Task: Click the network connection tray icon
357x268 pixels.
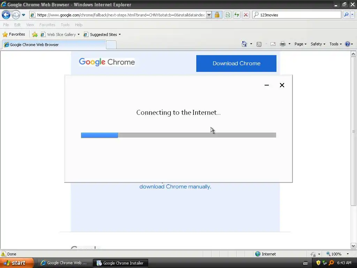Action: (x=325, y=263)
